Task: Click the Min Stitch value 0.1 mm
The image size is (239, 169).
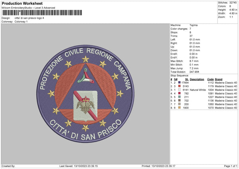Action: pos(194,65)
